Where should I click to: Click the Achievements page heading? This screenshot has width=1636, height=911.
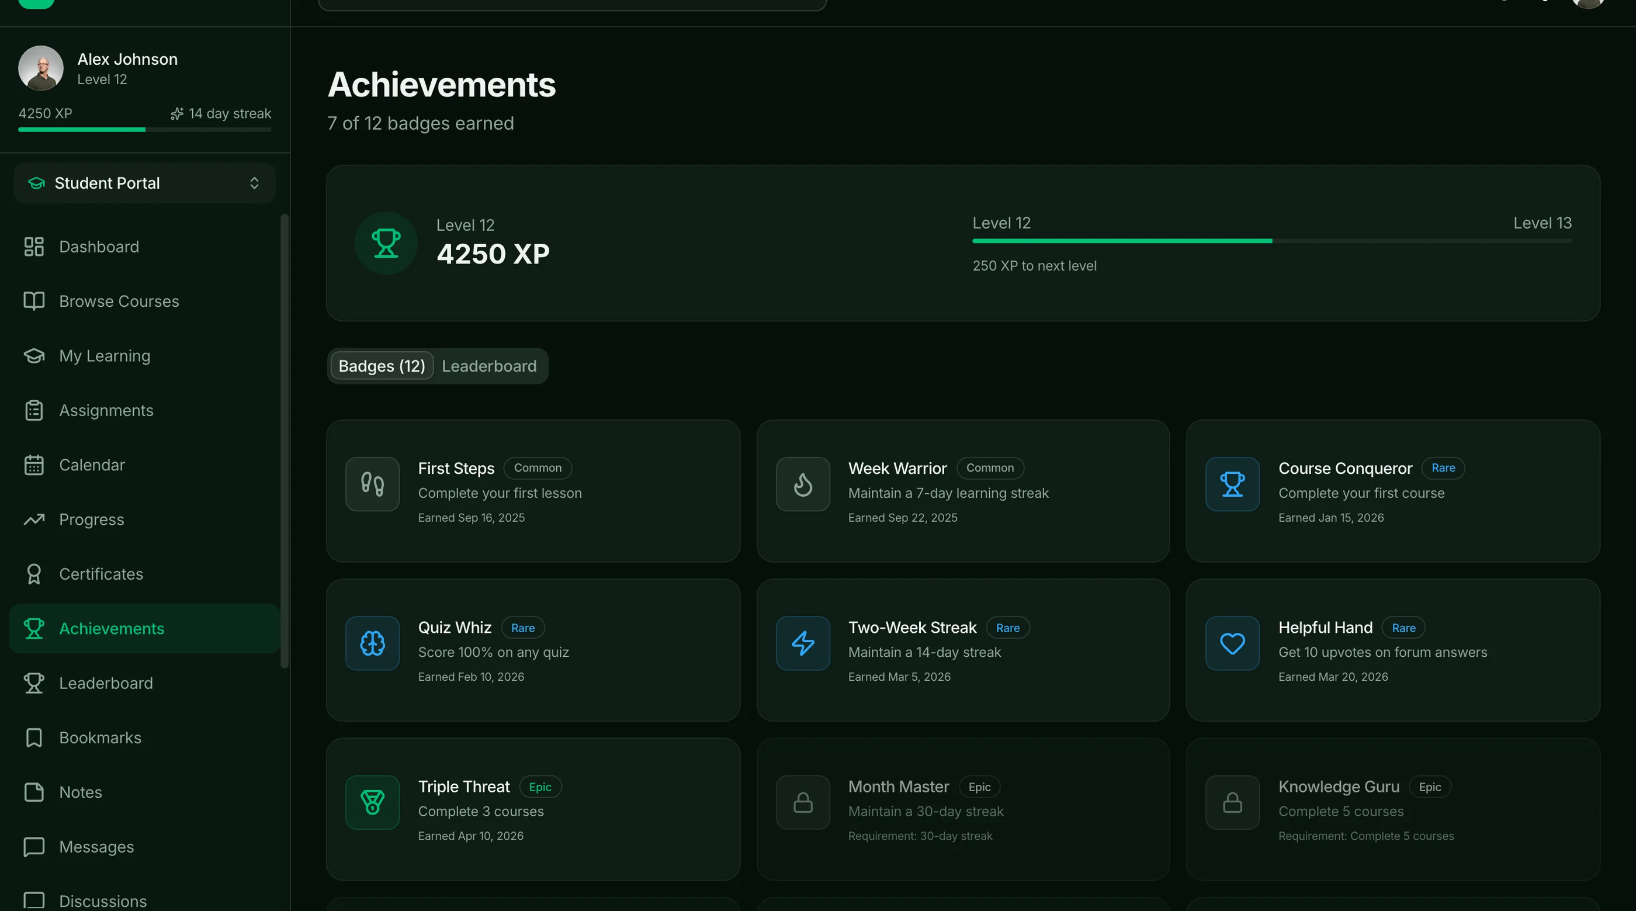pyautogui.click(x=441, y=85)
